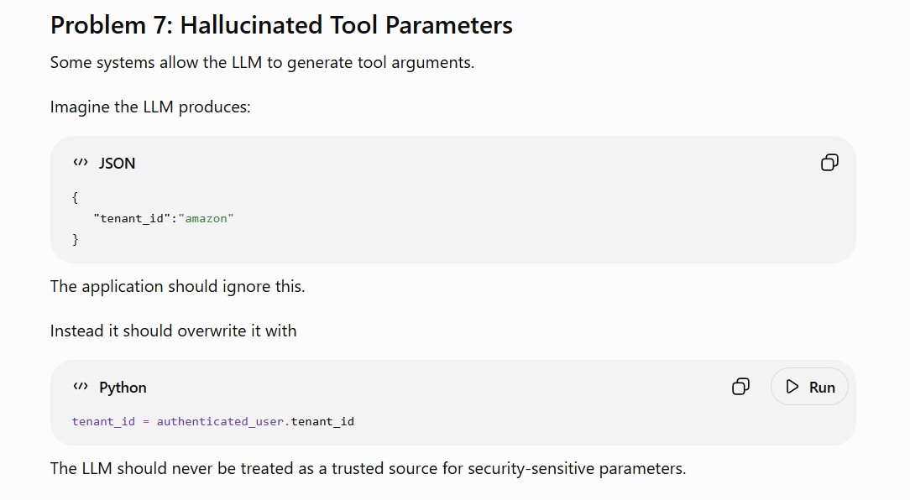Image resolution: width=910 pixels, height=500 pixels.
Task: Click the closing curly brace in JSON
Action: point(75,239)
